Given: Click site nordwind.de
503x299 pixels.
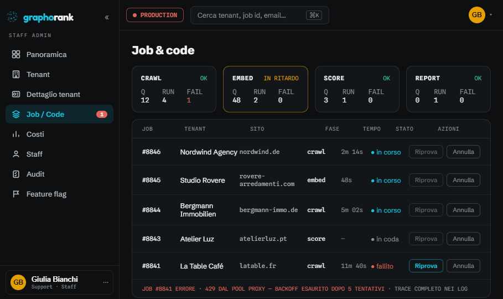Looking at the screenshot, I should coord(260,152).
